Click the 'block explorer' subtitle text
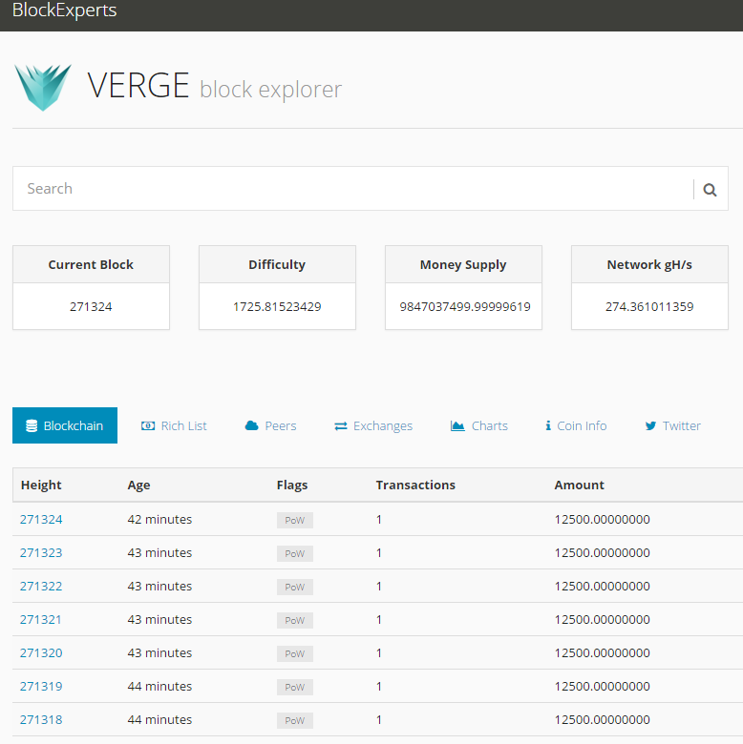The height and width of the screenshot is (744, 743). [x=270, y=90]
